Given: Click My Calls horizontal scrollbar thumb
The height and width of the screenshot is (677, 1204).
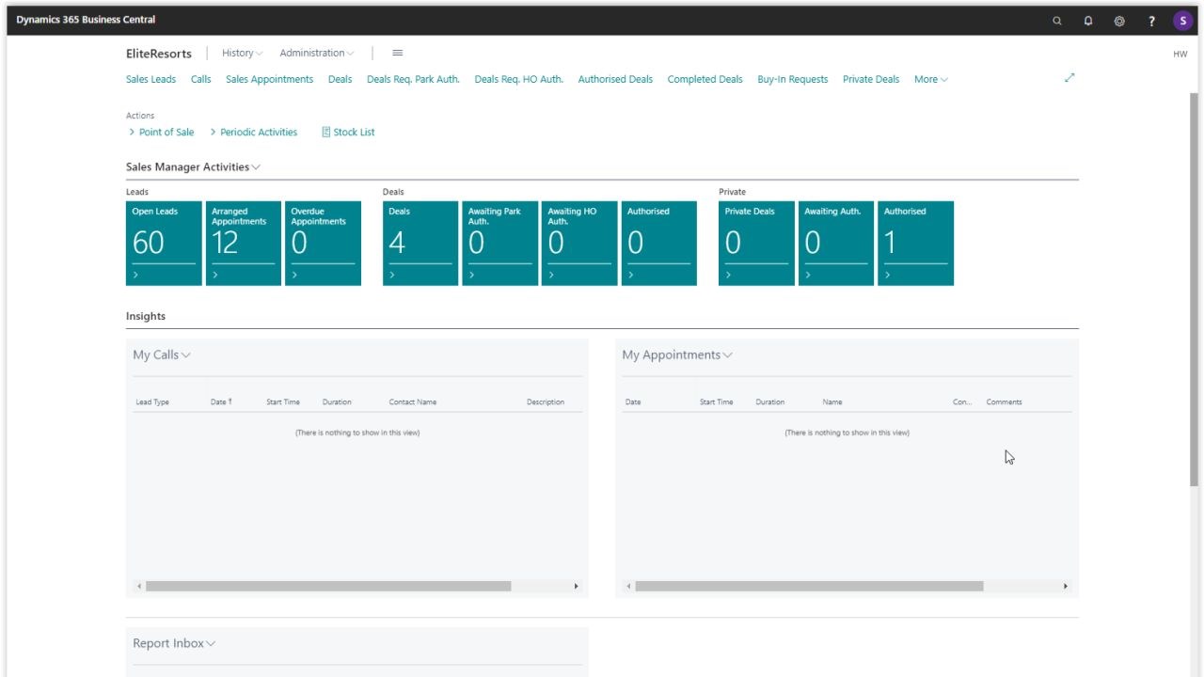Looking at the screenshot, I should (x=328, y=587).
